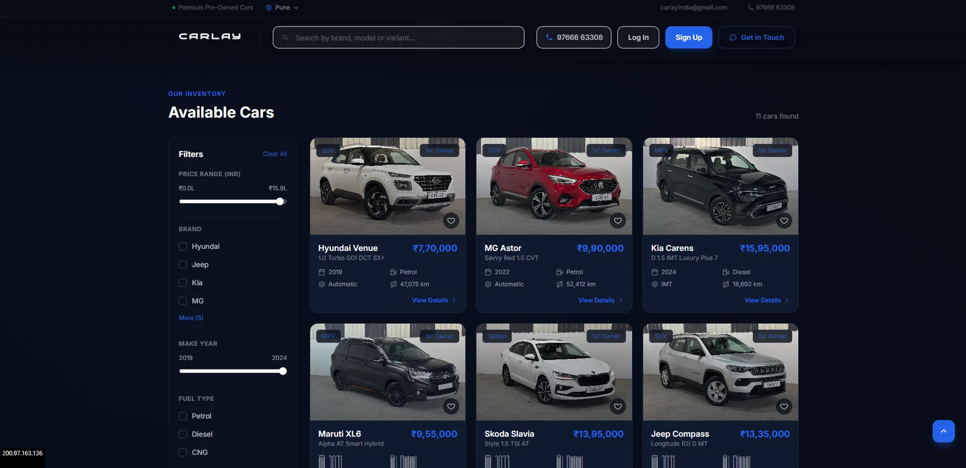Click the Jeep Compass price ₹13,35,000

coord(764,434)
